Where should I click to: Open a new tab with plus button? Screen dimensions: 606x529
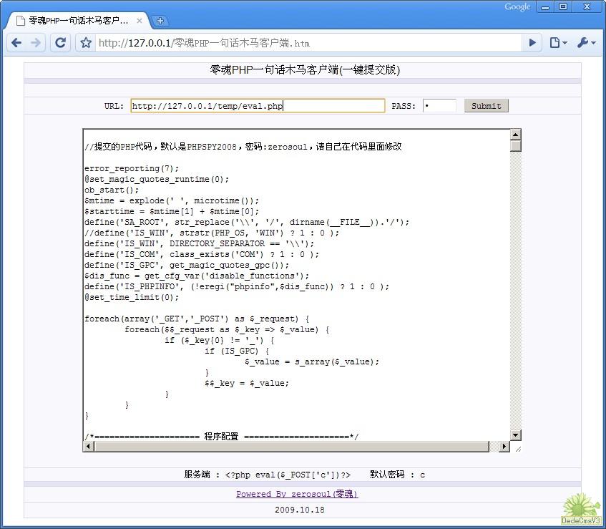click(x=160, y=21)
